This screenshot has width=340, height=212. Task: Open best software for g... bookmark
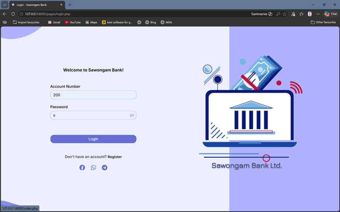click(117, 22)
